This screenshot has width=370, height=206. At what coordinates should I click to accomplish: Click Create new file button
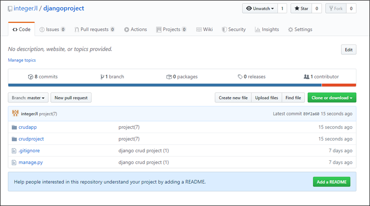pos(233,98)
